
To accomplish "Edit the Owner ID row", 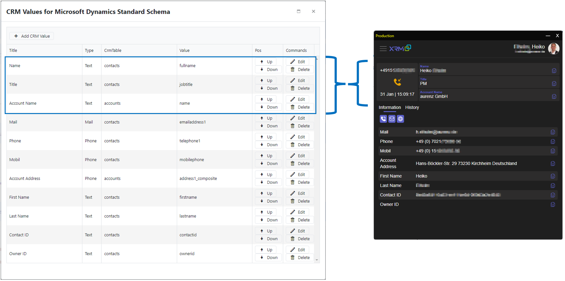I will (298, 250).
